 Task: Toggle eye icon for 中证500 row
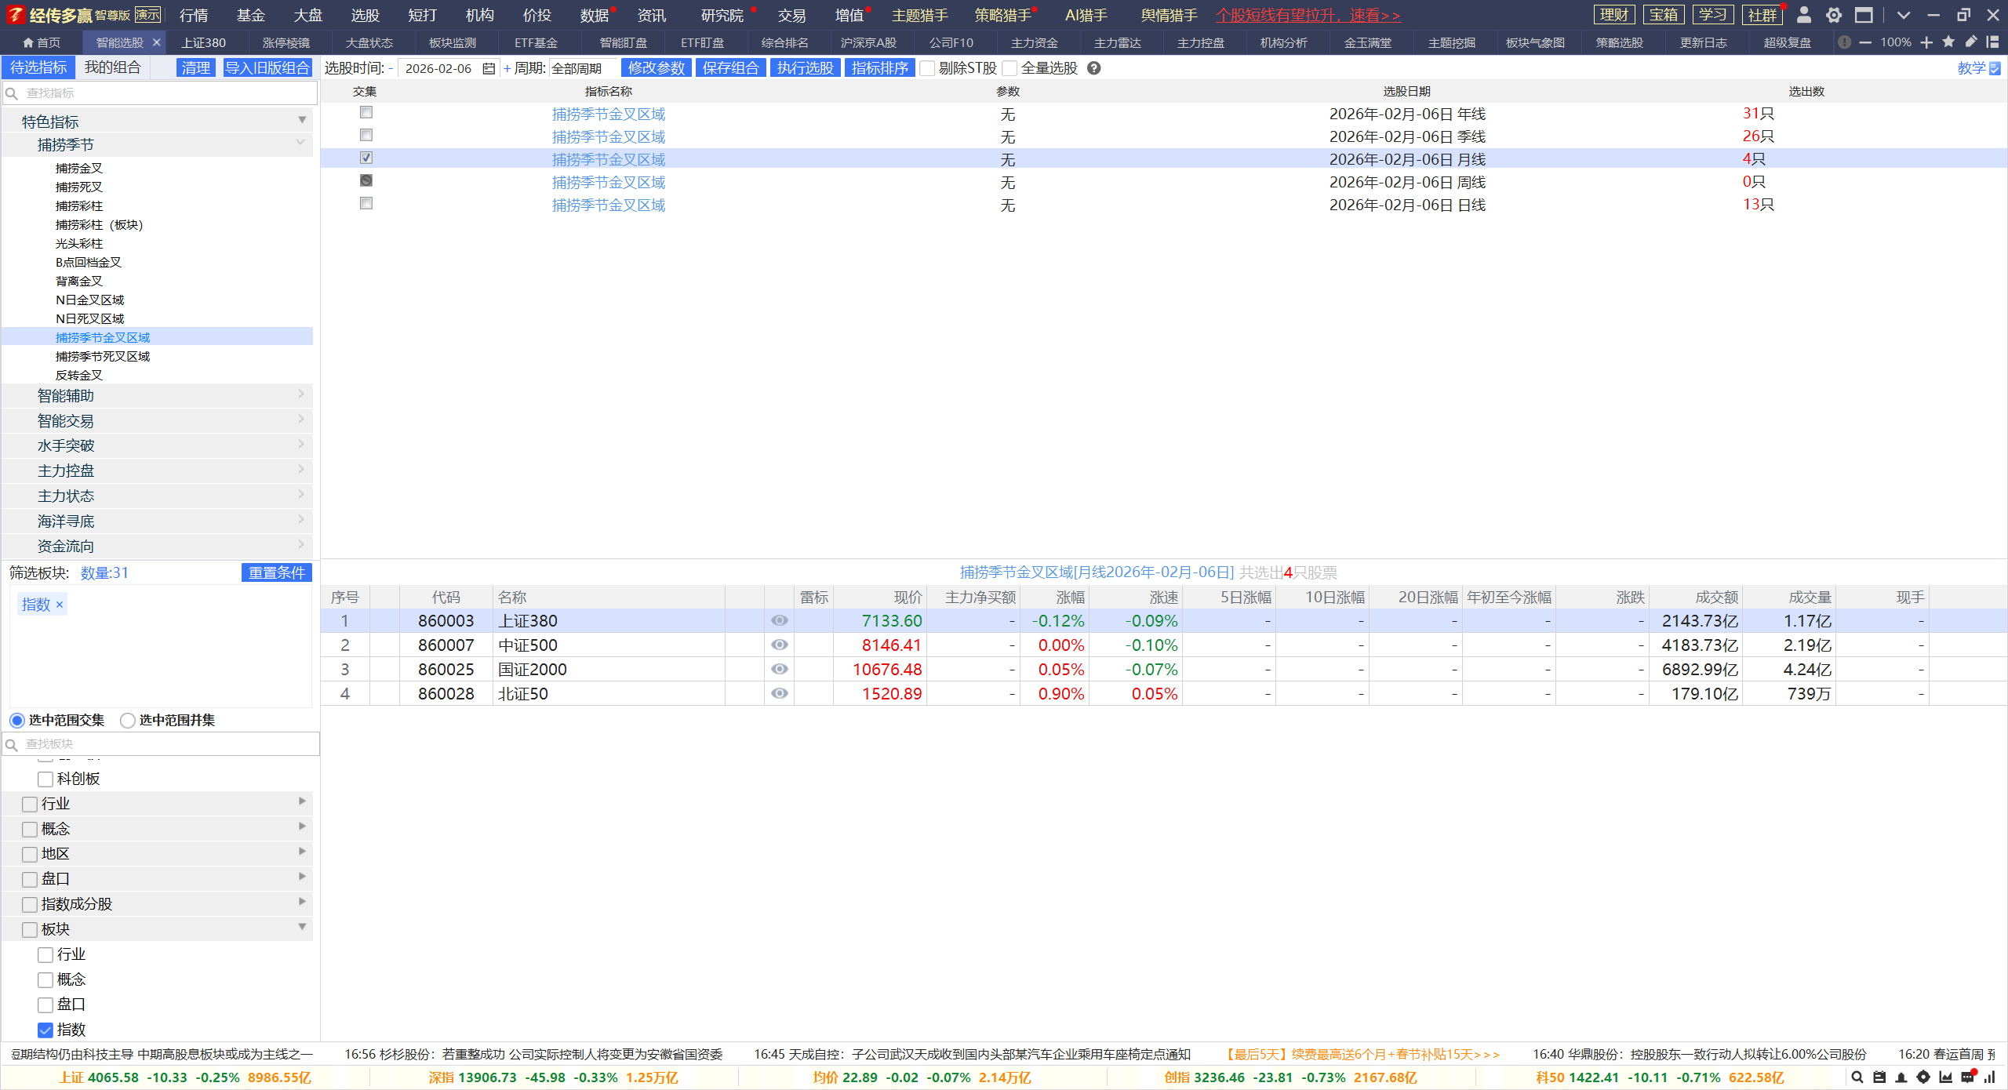tap(779, 645)
